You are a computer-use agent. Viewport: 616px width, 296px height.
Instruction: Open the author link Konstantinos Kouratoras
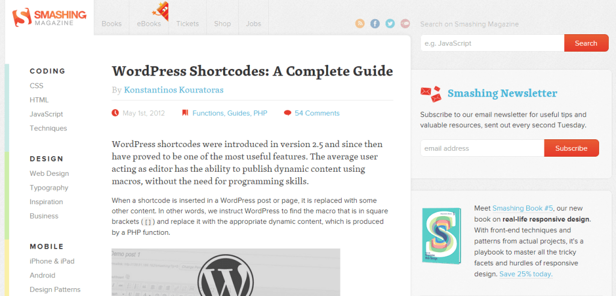(174, 90)
